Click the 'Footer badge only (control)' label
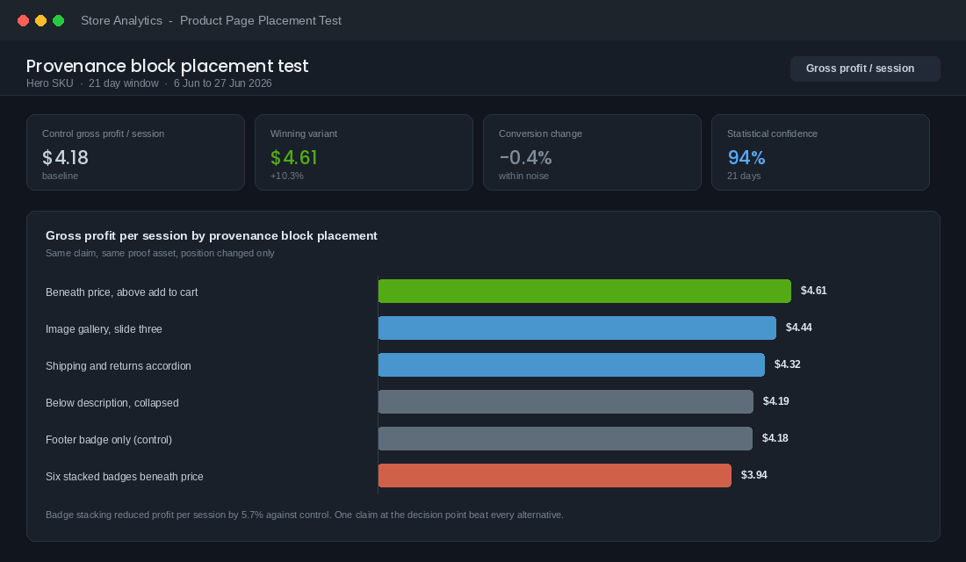The width and height of the screenshot is (966, 562). (108, 440)
